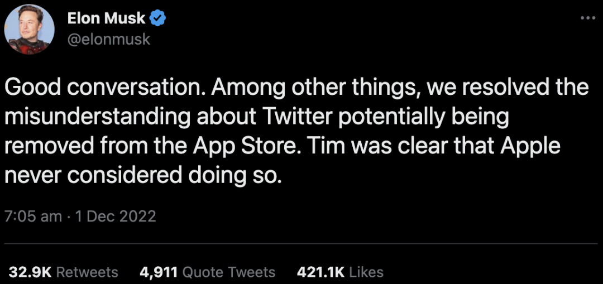Click the 1 Dec 2022 date
The width and height of the screenshot is (603, 284).
[x=116, y=216]
